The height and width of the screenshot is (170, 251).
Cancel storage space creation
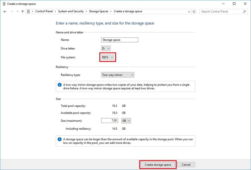[x=186, y=165]
